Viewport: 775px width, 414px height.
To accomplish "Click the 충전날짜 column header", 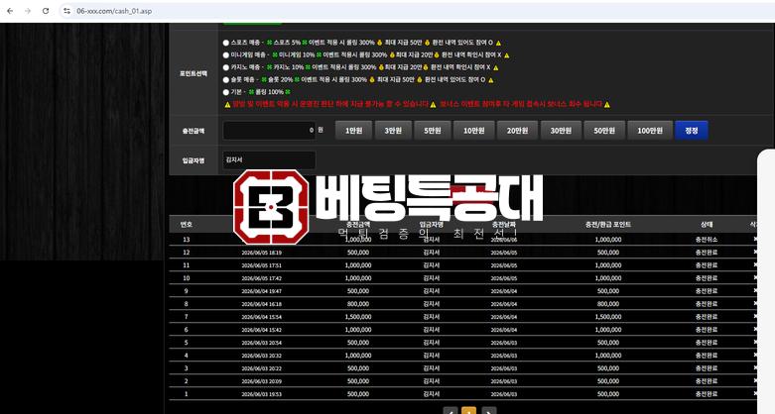I will [504, 225].
